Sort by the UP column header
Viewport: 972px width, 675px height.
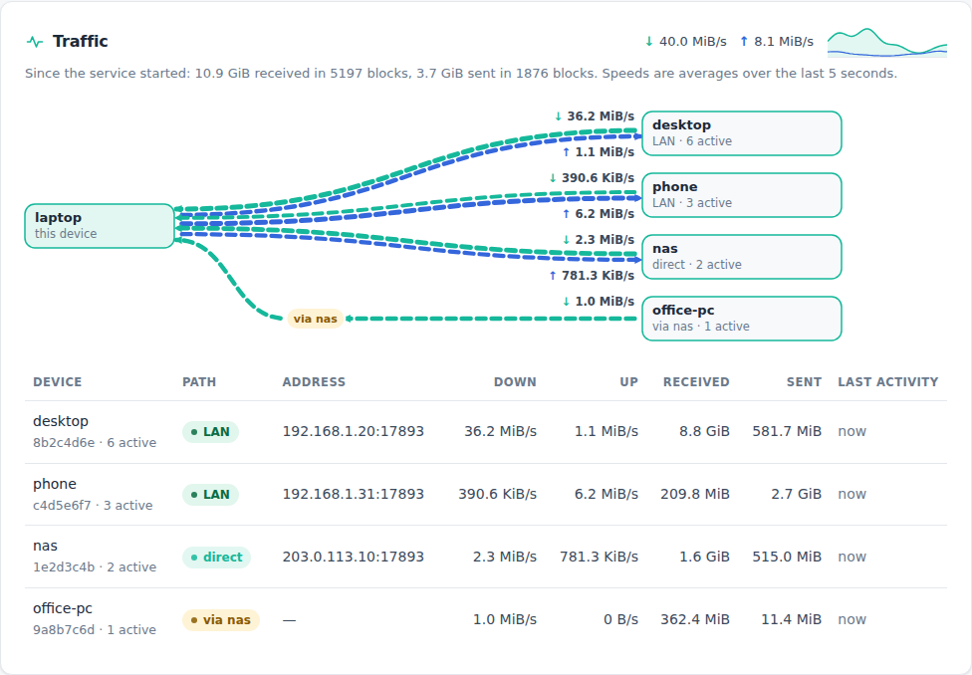[628, 382]
